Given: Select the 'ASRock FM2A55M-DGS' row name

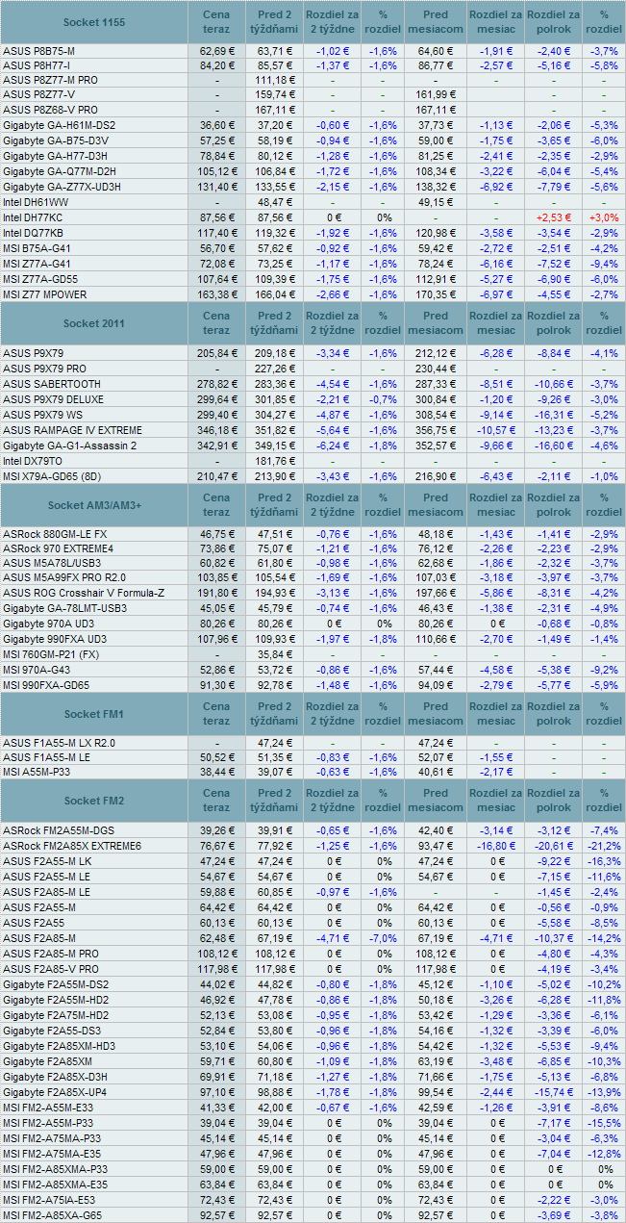Looking at the screenshot, I should [x=57, y=829].
